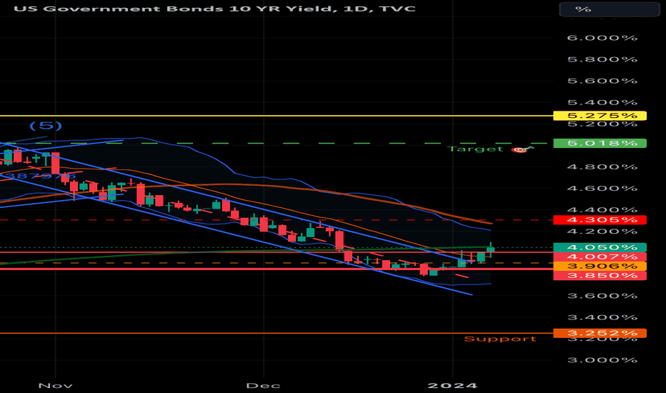Image resolution: width=666 pixels, height=393 pixels.
Task: Select the orange 3.252% support price label
Action: click(x=600, y=333)
